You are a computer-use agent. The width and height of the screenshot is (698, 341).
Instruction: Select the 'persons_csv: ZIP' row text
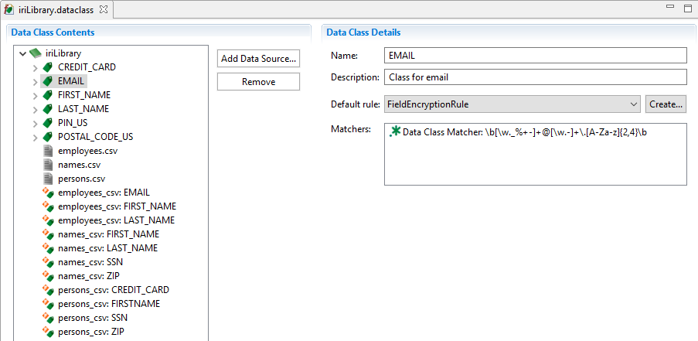click(x=91, y=332)
